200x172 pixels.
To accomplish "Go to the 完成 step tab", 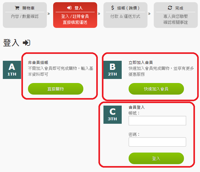I will (x=176, y=15).
